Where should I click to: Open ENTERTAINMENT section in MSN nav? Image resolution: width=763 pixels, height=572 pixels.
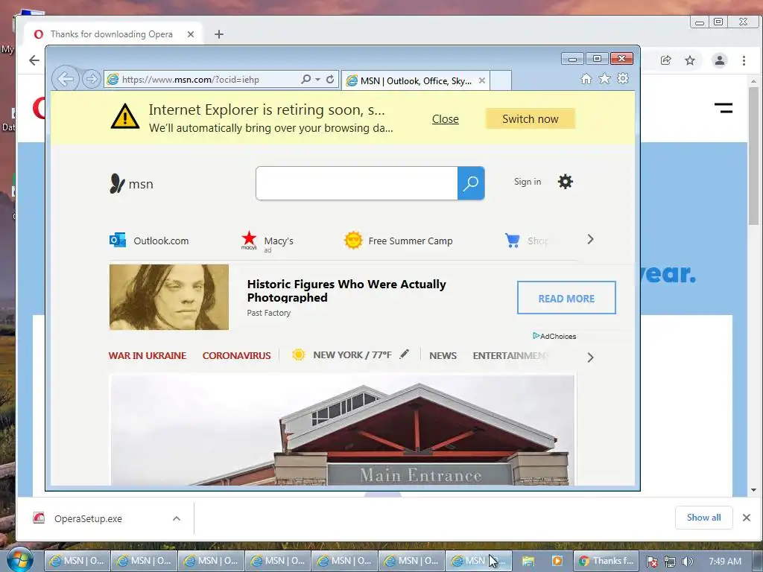pos(510,355)
